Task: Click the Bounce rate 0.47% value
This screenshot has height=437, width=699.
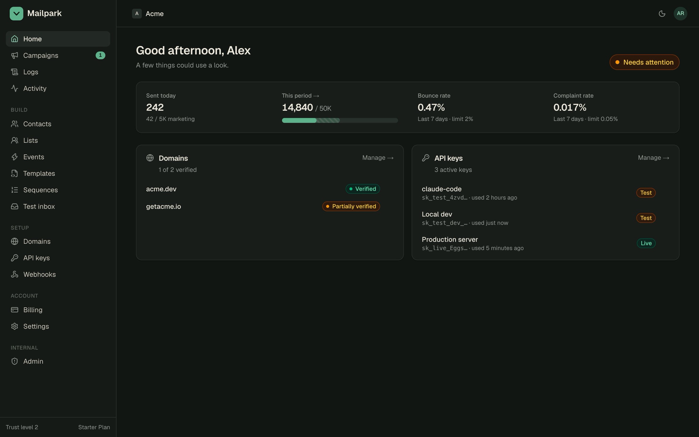Action: pyautogui.click(x=431, y=108)
